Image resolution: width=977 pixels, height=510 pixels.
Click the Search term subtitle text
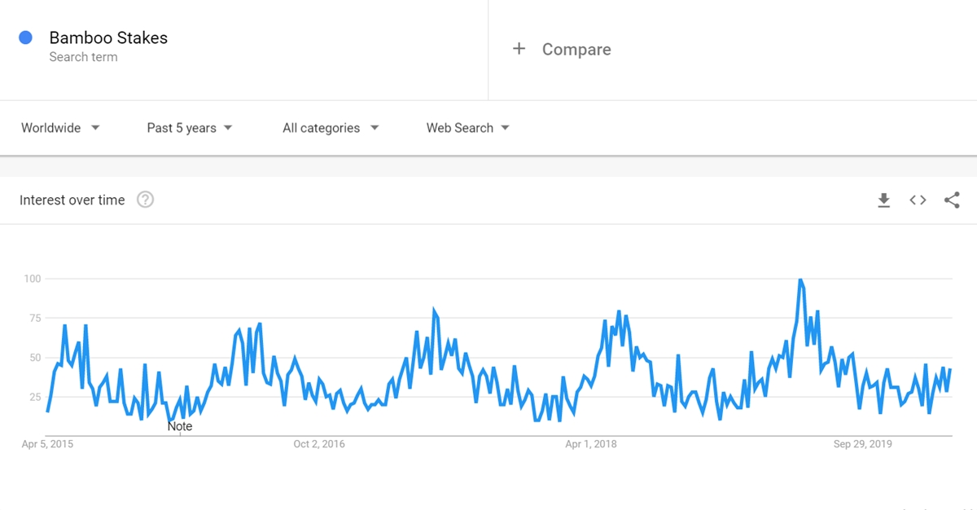pos(83,57)
